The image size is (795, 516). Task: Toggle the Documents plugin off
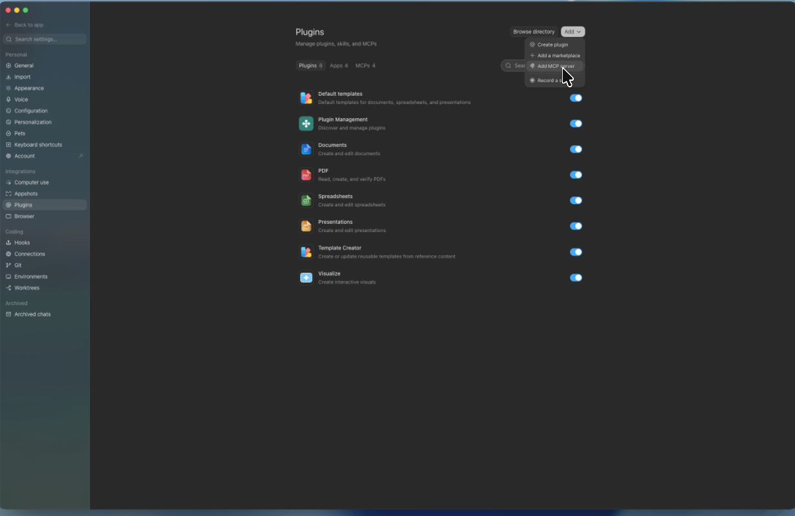(576, 149)
